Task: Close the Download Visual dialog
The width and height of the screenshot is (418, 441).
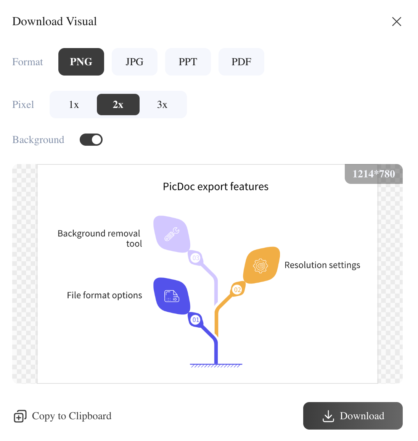Action: click(x=396, y=21)
